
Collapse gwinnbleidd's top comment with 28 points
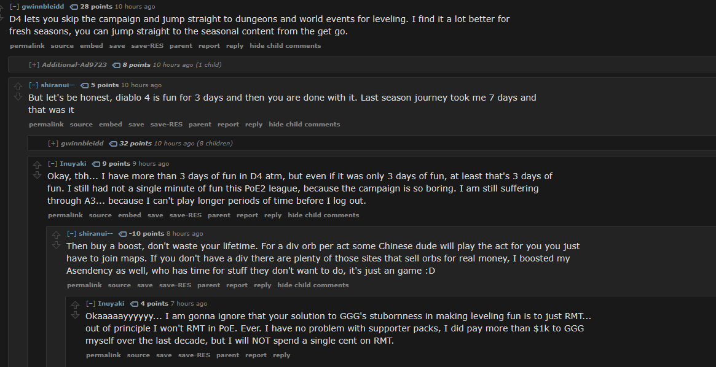click(15, 6)
